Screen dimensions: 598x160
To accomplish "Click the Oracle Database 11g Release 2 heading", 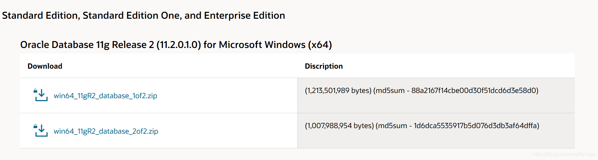I will point(176,45).
